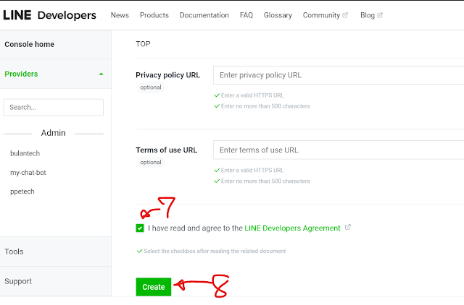Click the LINE Developers logo

49,15
